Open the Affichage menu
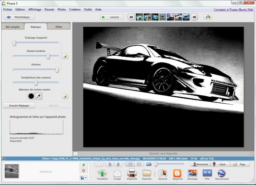The width and height of the screenshot is (256, 185). (x=35, y=10)
